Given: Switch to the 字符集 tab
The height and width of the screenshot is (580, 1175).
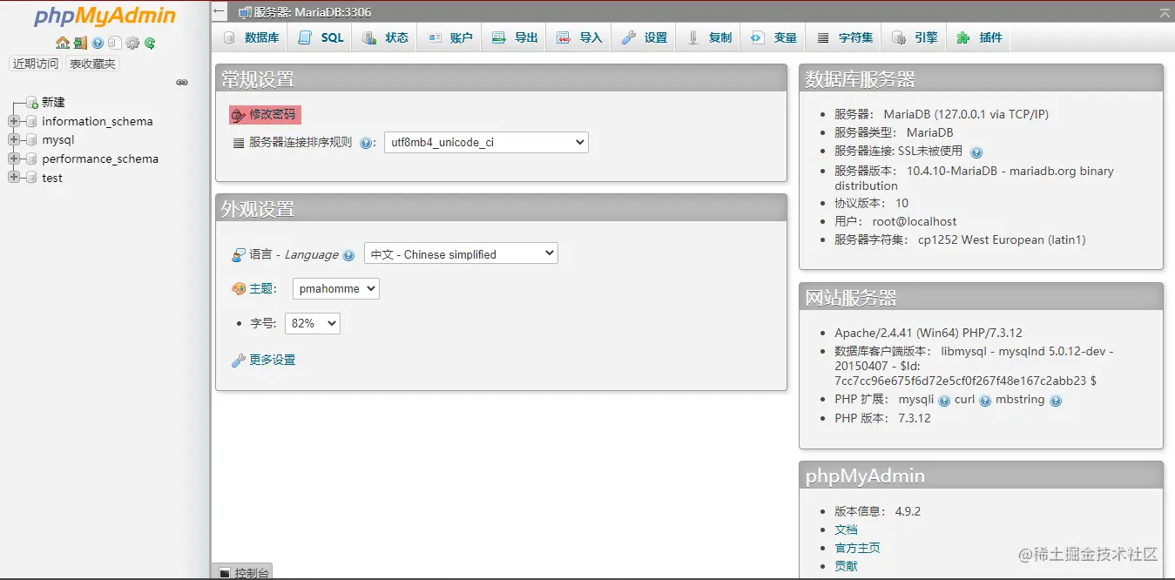Looking at the screenshot, I should tap(845, 37).
